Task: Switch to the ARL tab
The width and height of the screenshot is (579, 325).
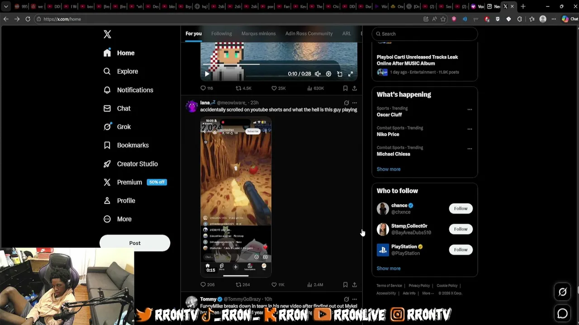Action: [x=346, y=33]
